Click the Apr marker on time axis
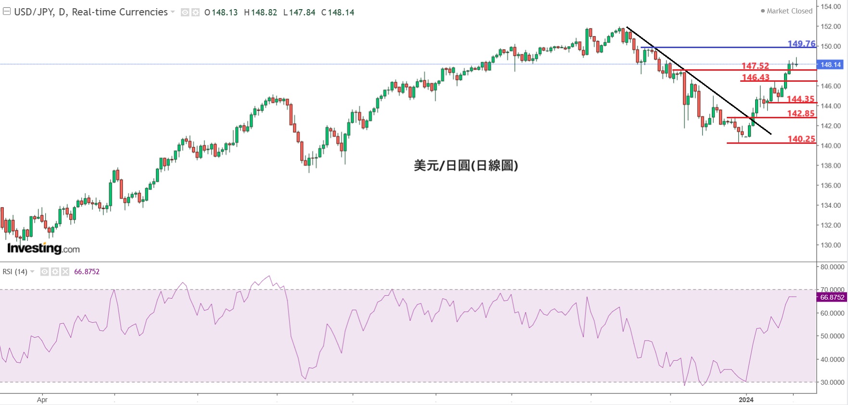The width and height of the screenshot is (848, 405). 42,400
